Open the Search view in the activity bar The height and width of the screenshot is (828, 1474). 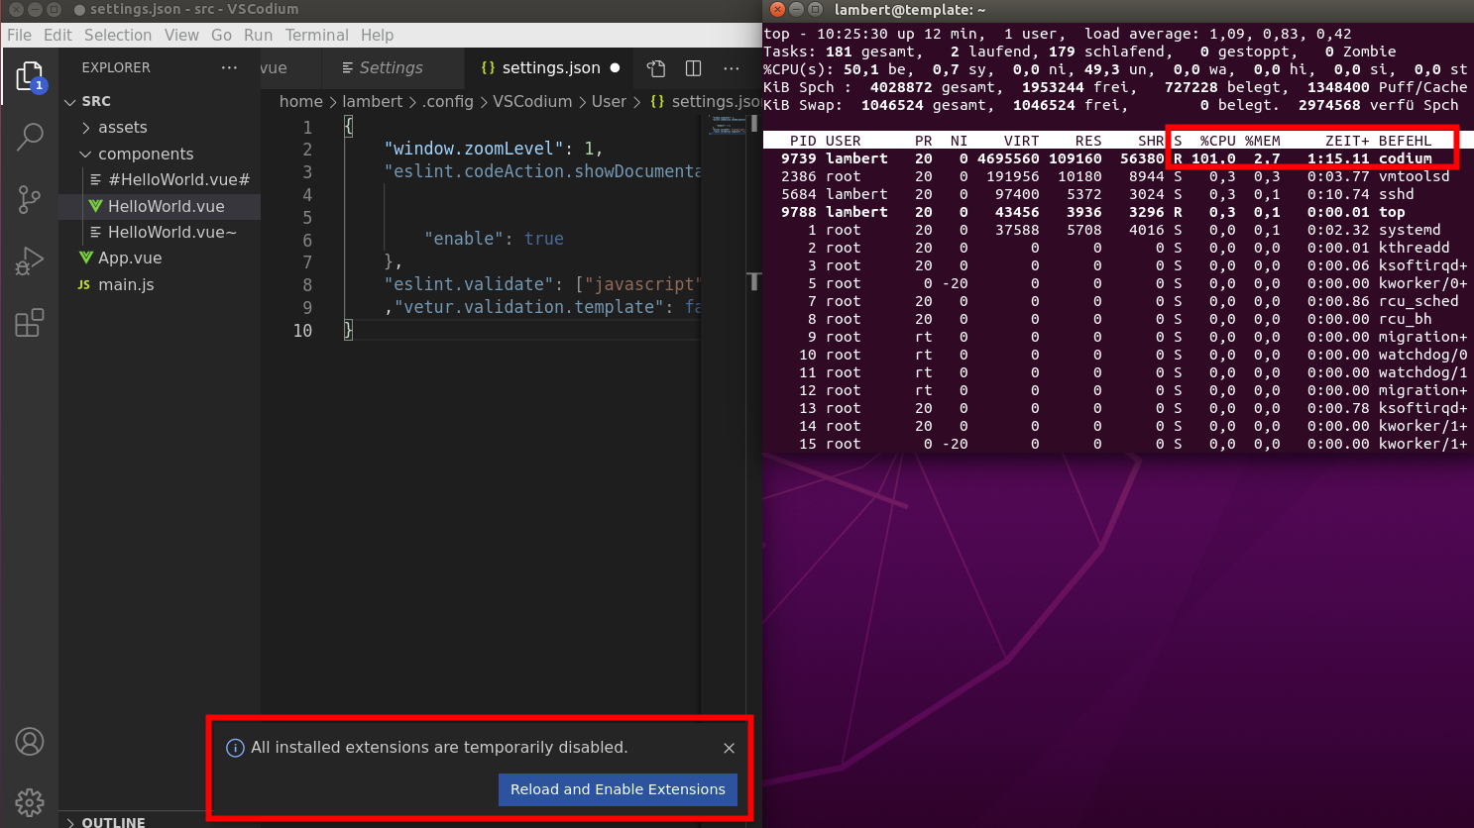coord(30,137)
